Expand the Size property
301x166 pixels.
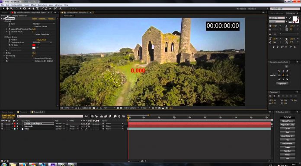4,53
